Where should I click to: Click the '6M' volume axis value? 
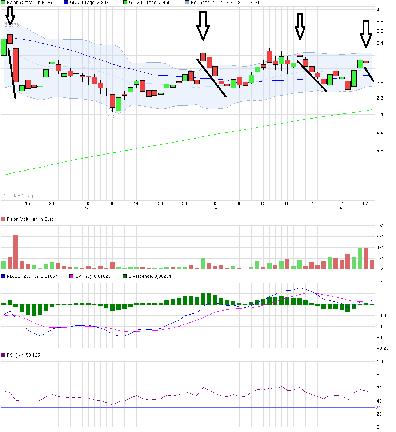380,237
